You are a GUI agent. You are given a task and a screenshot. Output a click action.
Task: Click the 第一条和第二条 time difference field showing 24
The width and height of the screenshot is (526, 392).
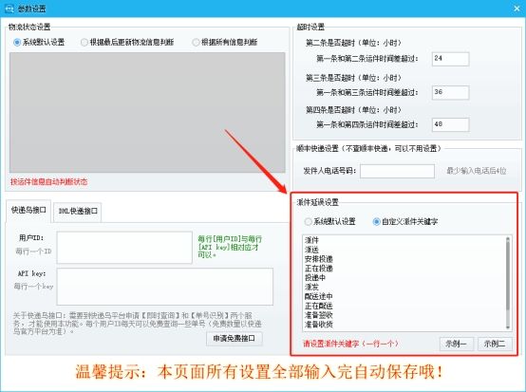tap(451, 59)
